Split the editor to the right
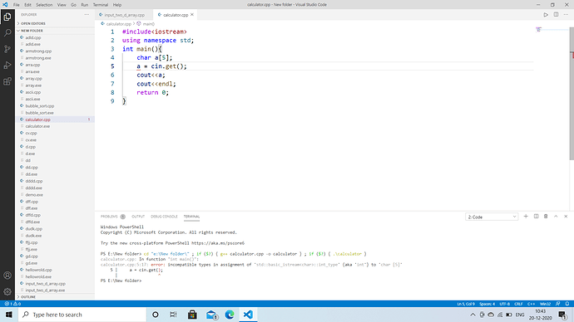Screen dimensions: 574x322 556,15
